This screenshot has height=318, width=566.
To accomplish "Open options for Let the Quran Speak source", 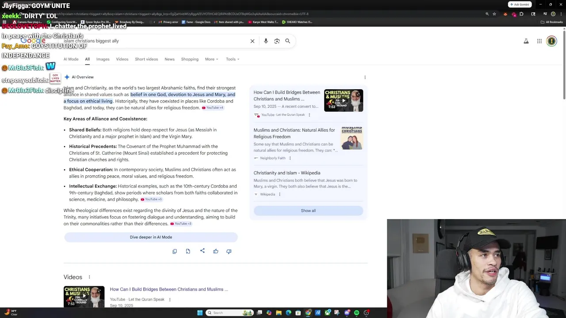I will tap(309, 115).
